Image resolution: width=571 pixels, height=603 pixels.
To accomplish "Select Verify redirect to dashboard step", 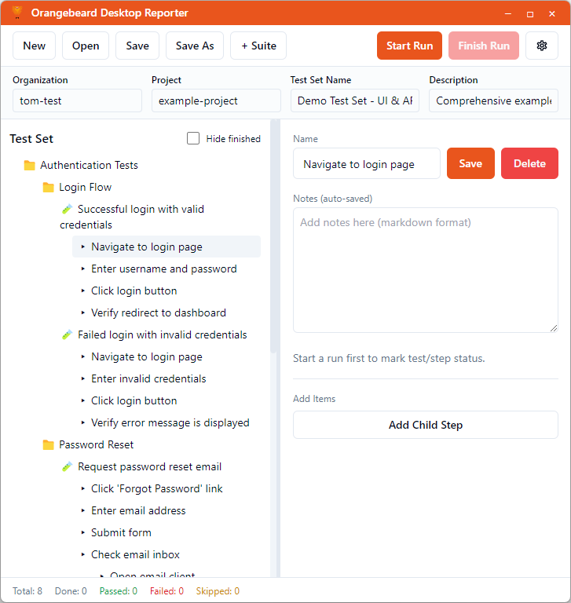I will [x=158, y=312].
